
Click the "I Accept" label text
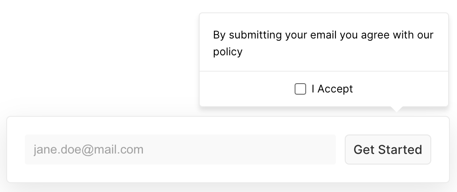tap(332, 89)
